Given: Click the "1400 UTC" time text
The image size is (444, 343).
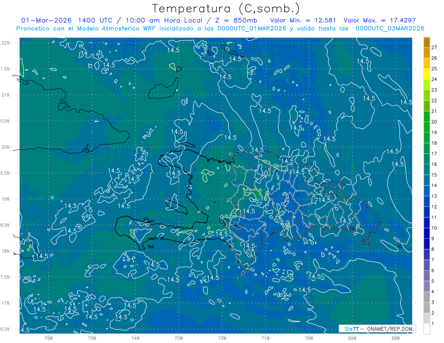Looking at the screenshot, I should 95,20.
